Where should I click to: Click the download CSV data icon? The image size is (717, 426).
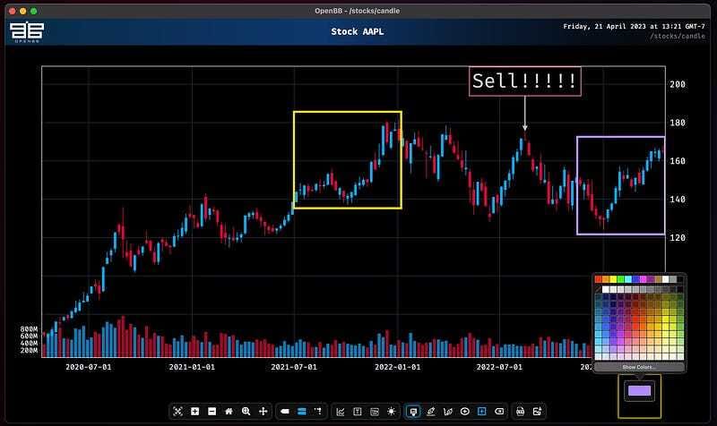(x=521, y=412)
